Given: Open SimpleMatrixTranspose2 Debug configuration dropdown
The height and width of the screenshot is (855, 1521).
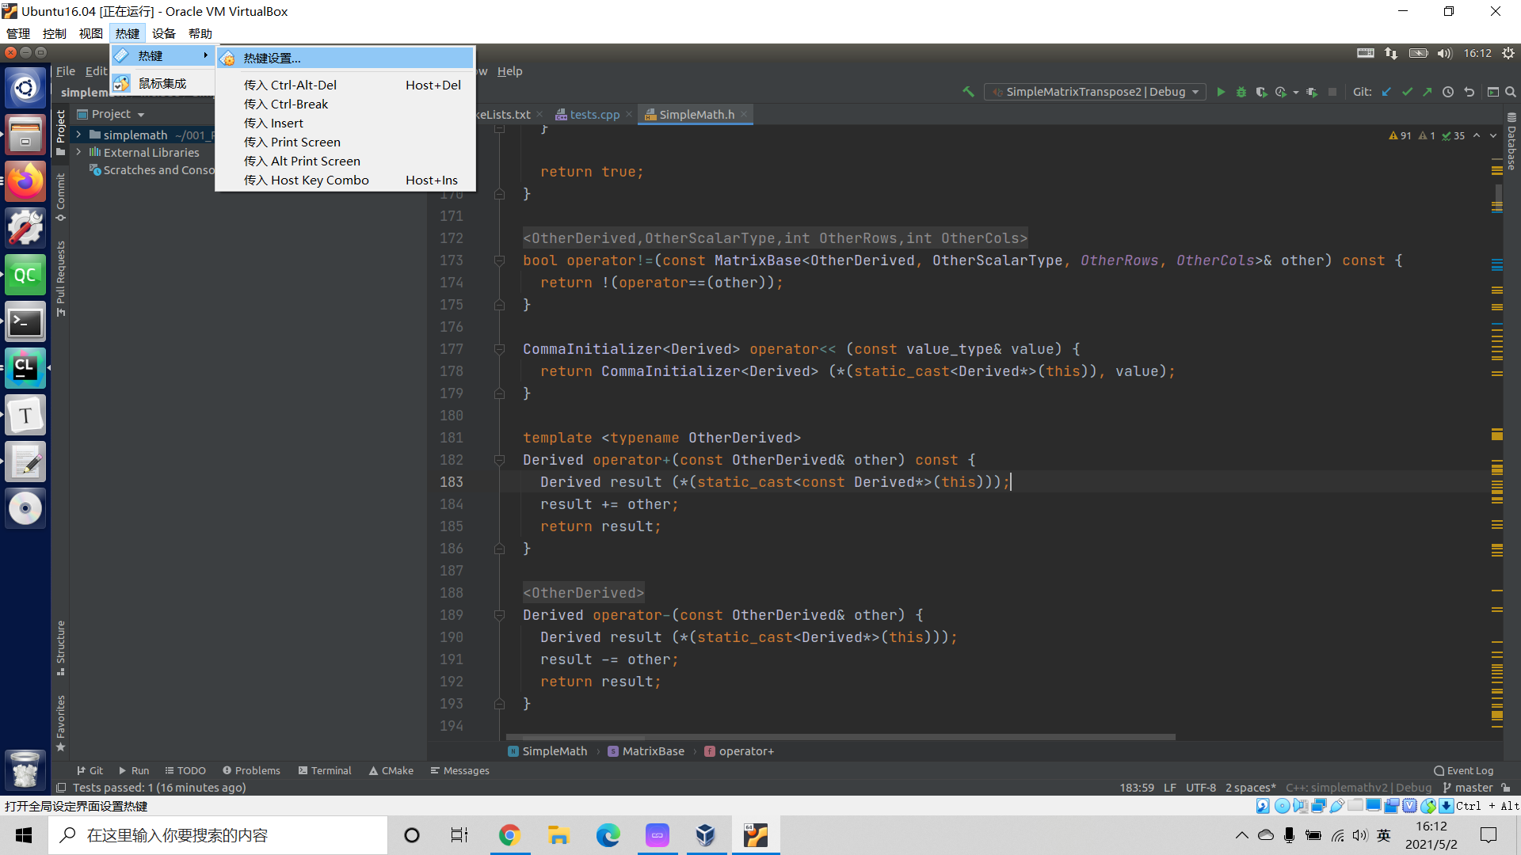Looking at the screenshot, I should (x=1095, y=92).
